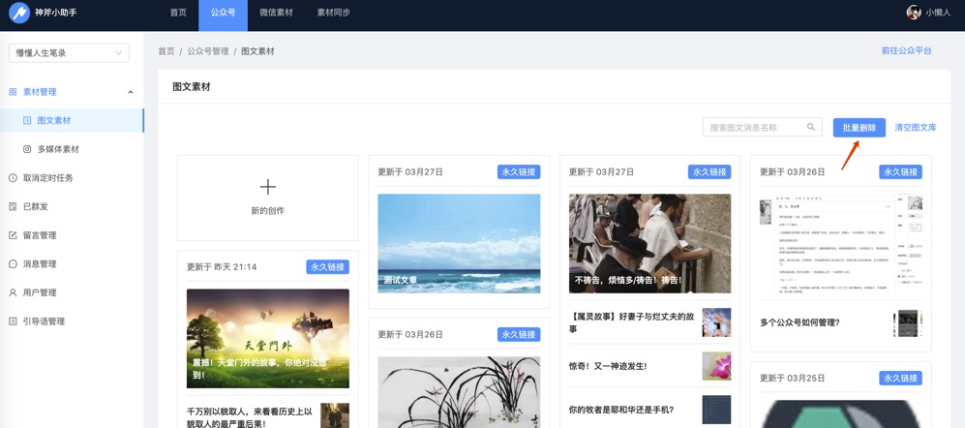Click the search magnifier icon

[x=812, y=128]
